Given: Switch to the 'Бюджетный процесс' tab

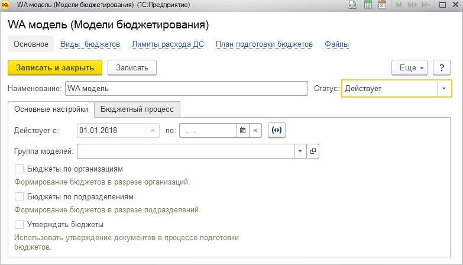Looking at the screenshot, I should pos(137,109).
